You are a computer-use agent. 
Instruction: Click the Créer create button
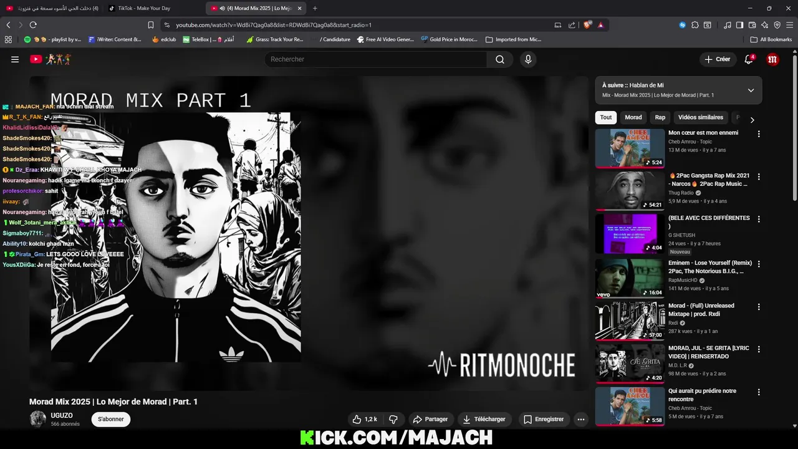[718, 59]
